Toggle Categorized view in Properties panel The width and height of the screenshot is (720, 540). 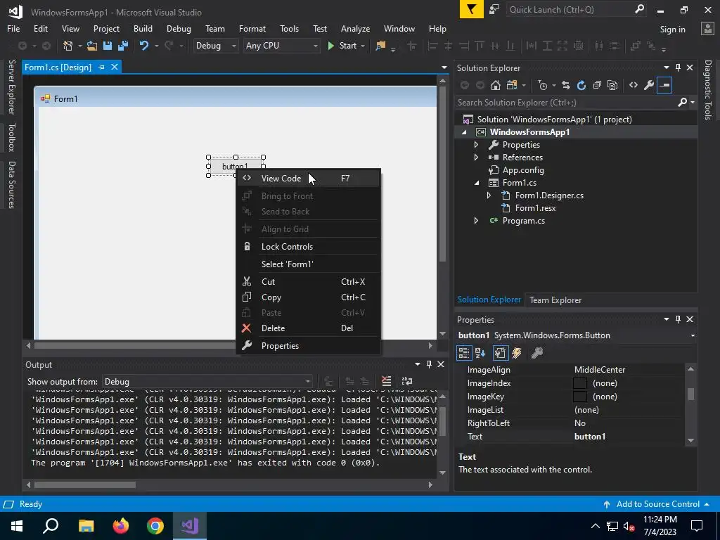click(464, 353)
